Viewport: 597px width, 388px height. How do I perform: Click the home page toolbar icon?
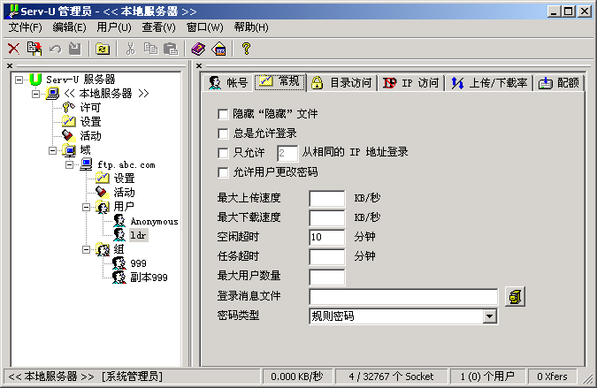(x=219, y=49)
